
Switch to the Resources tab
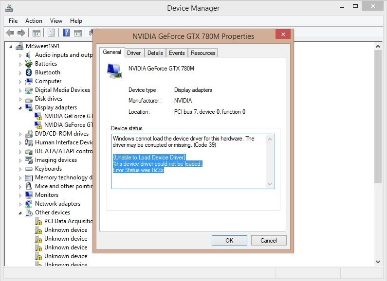(203, 53)
